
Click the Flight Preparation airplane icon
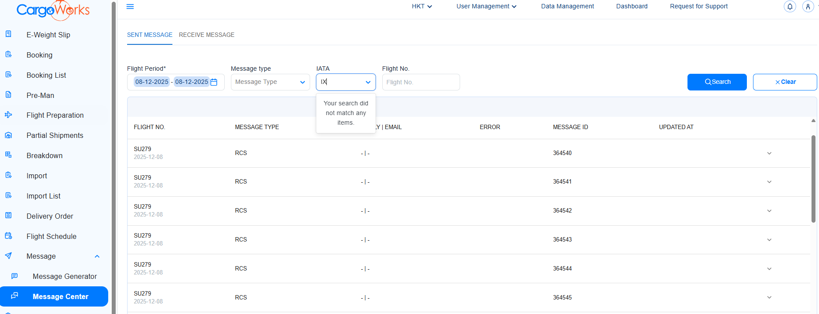[x=8, y=115]
